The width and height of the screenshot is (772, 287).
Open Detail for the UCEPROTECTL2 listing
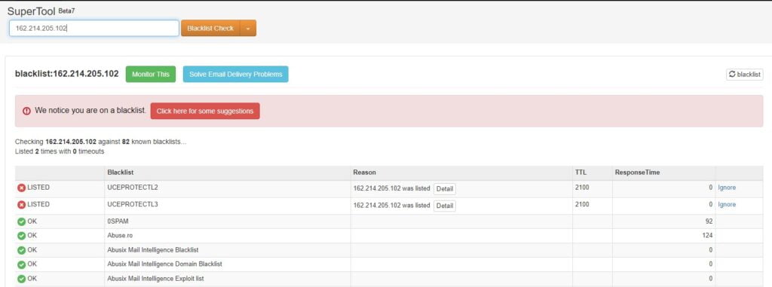tap(445, 189)
